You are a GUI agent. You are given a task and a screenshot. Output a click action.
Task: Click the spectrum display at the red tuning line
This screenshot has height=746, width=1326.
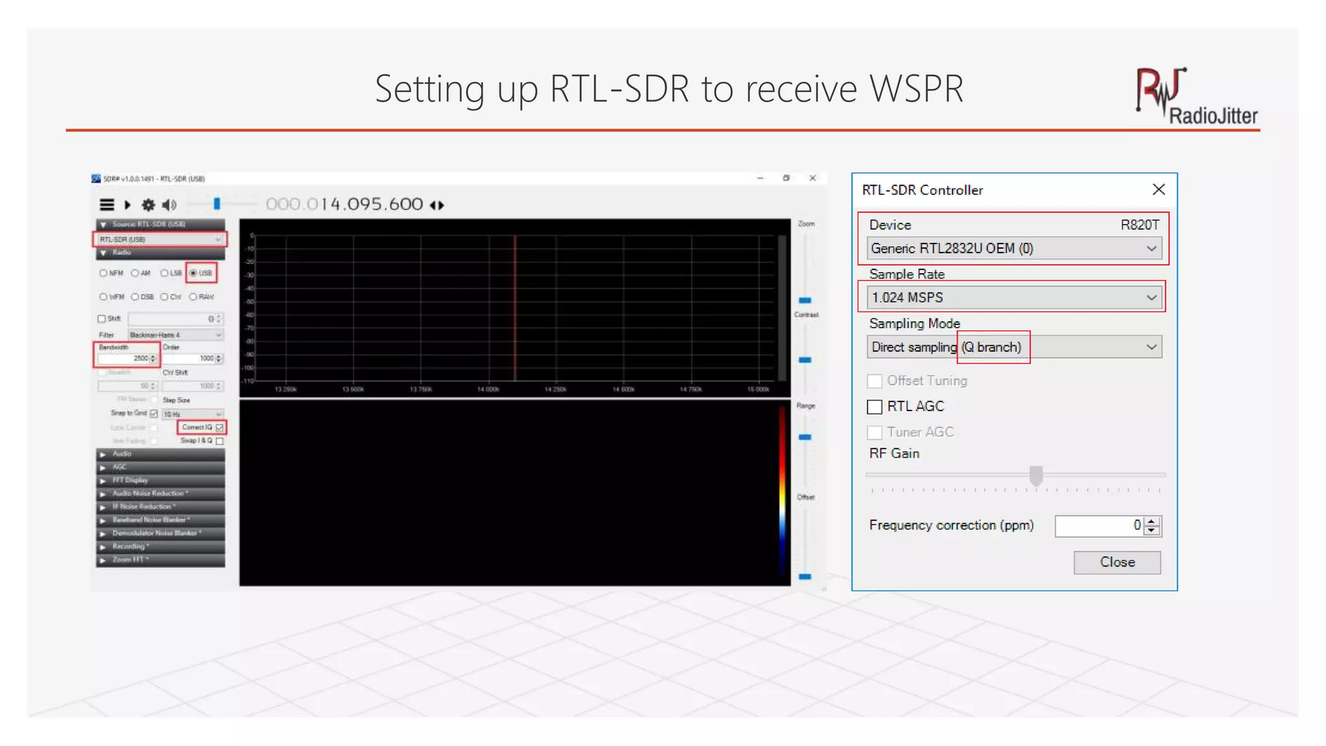(515, 308)
